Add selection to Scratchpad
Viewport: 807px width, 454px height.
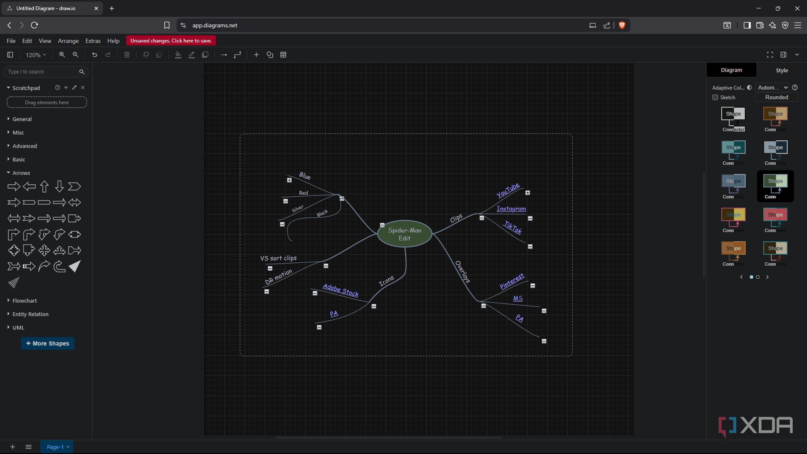tap(66, 87)
